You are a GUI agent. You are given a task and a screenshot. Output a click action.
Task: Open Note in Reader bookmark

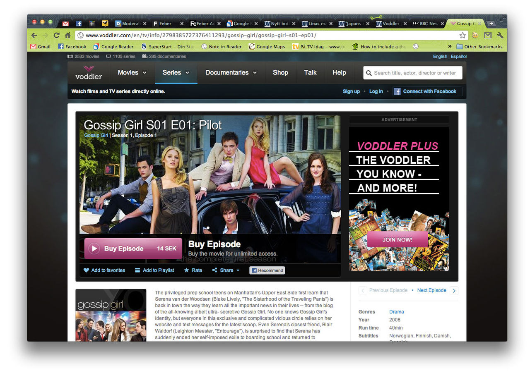coord(222,47)
